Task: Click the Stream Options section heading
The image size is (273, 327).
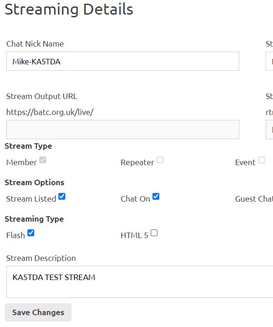Action: [34, 182]
